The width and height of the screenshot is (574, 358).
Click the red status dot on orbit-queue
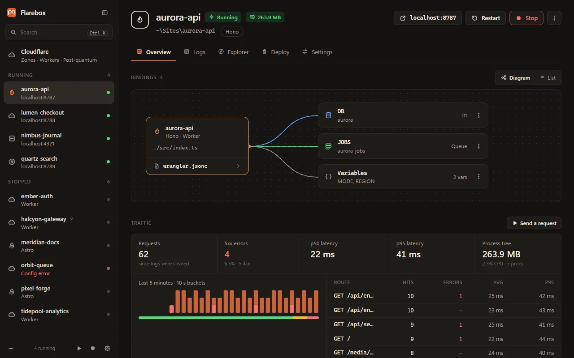click(108, 268)
